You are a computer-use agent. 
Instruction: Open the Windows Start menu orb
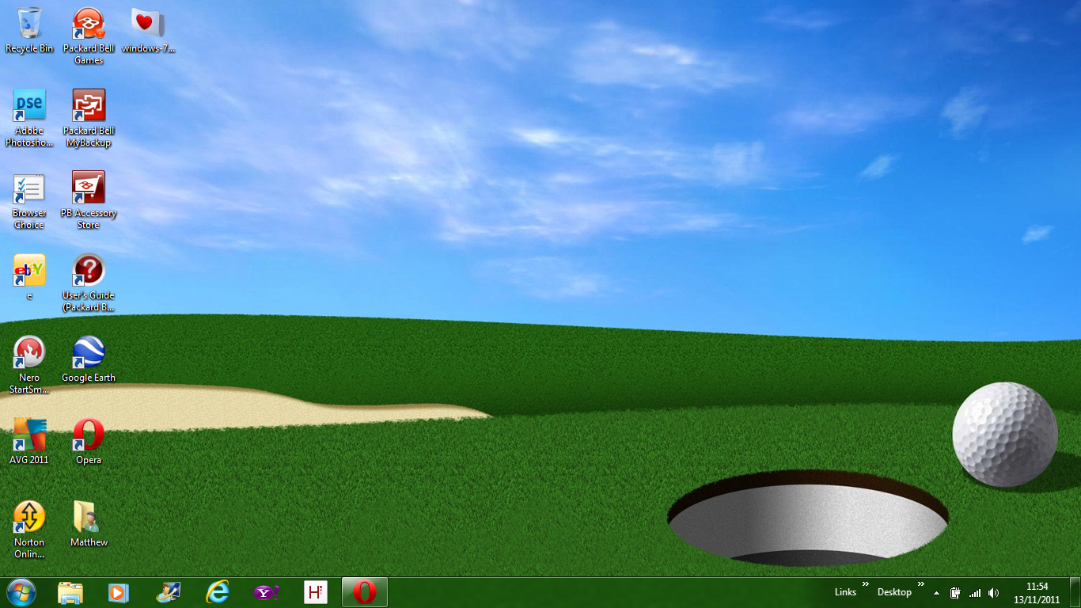tap(21, 592)
